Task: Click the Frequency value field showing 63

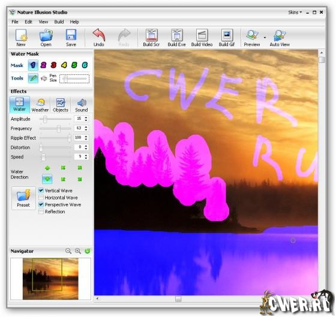Action: 79,128
